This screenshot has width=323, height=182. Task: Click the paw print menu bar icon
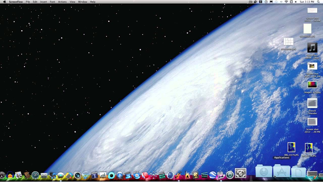(255, 2)
